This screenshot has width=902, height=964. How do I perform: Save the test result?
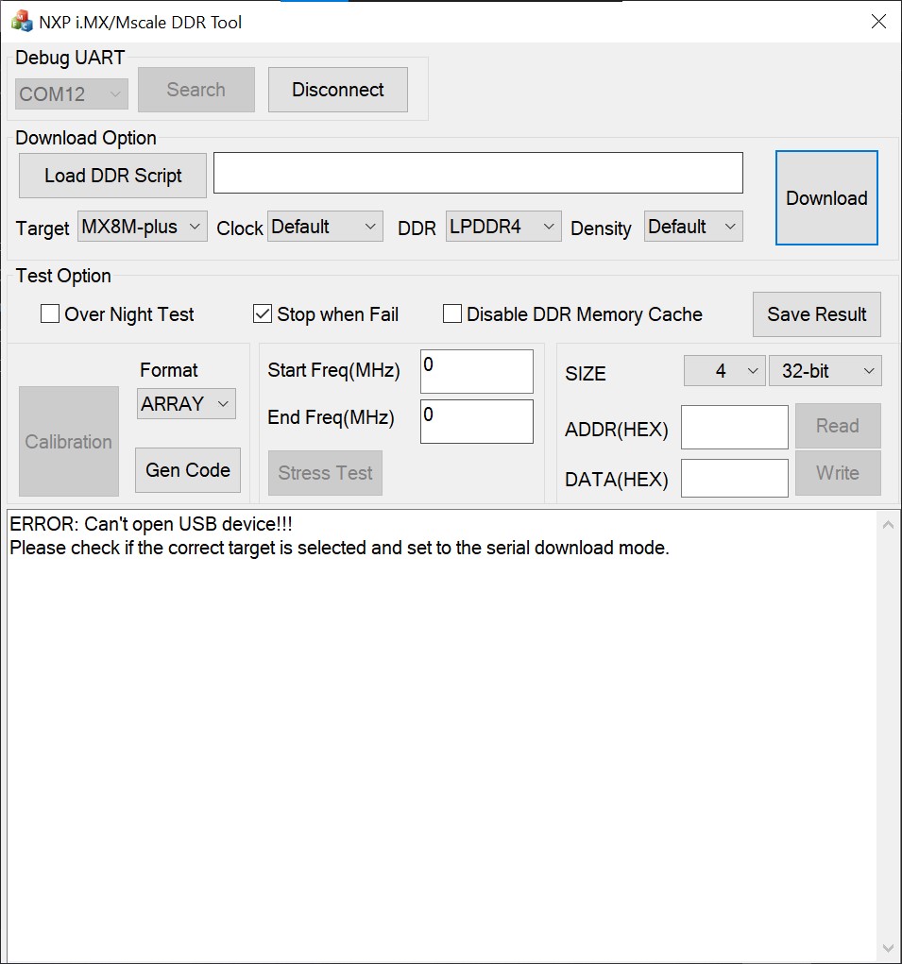pos(816,313)
